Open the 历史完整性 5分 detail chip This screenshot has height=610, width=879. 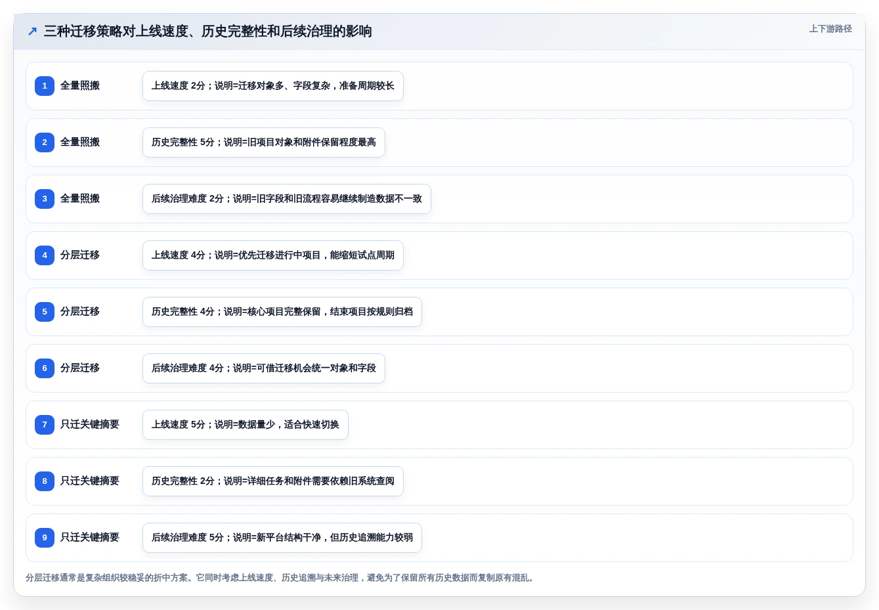pyautogui.click(x=264, y=142)
